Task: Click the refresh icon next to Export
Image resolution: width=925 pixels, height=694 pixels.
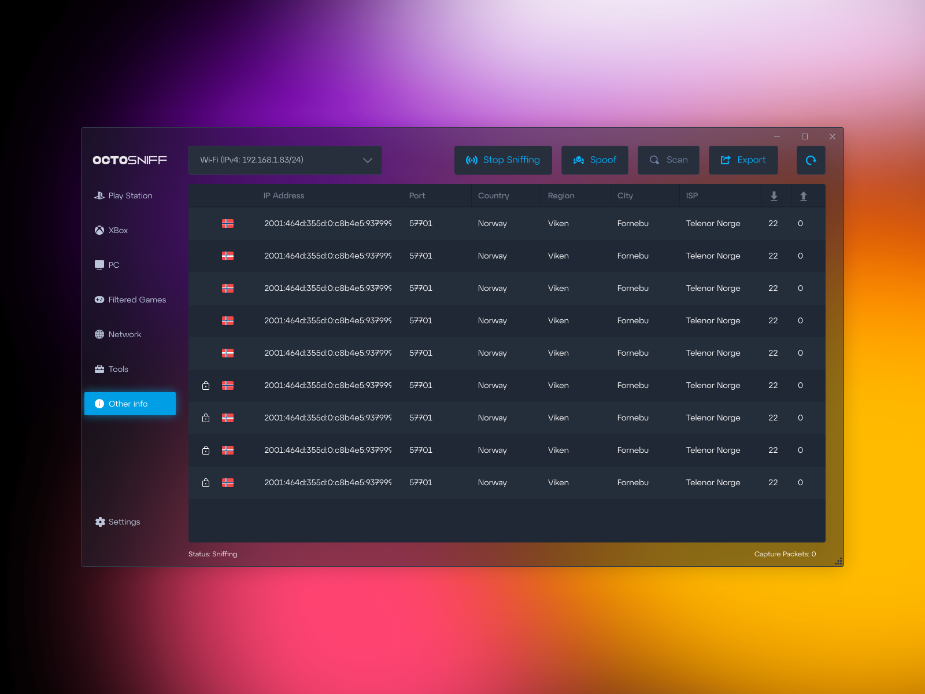Action: [811, 160]
